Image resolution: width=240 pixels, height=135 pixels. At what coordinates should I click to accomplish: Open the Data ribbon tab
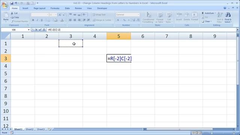(x=67, y=8)
